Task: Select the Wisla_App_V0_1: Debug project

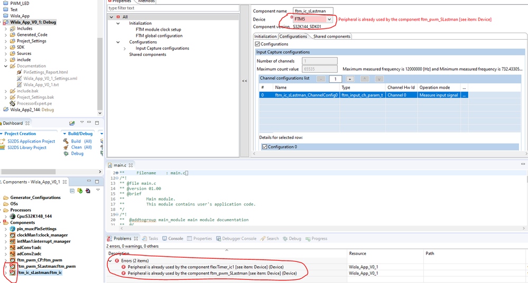Action: [x=33, y=22]
